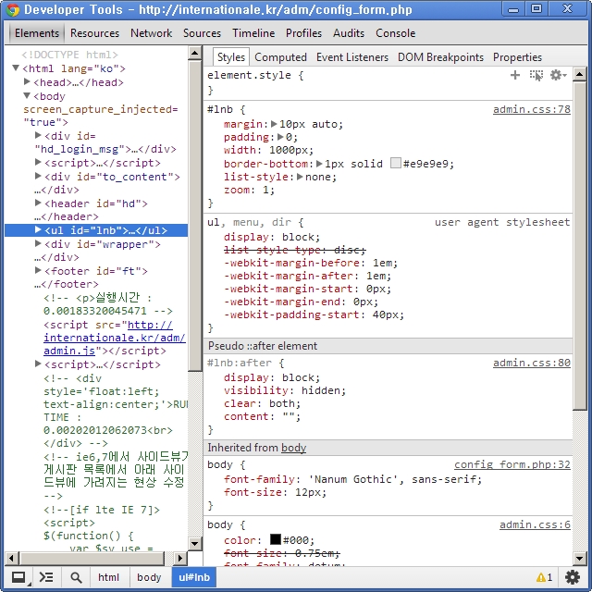The height and width of the screenshot is (592, 592).
Task: Click the #e9e9e9 border color swatch
Action: click(396, 164)
